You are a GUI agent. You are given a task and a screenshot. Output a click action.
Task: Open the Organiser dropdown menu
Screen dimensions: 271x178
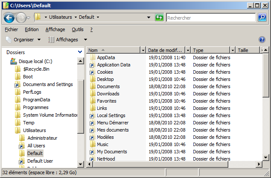pos(24,40)
